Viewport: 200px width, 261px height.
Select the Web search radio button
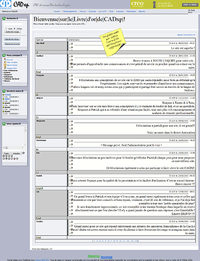(x=6, y=29)
